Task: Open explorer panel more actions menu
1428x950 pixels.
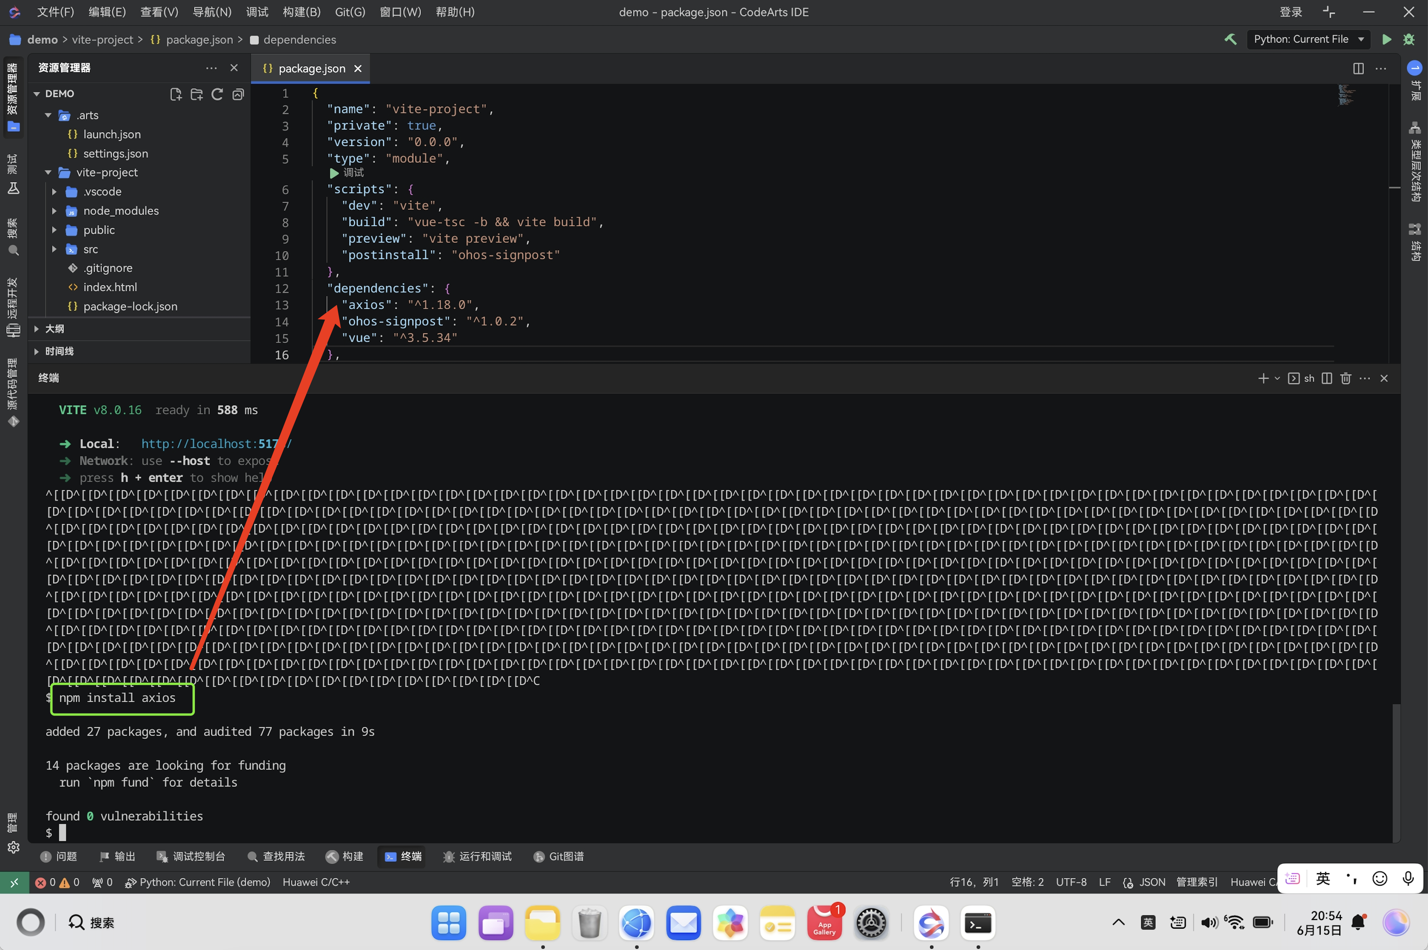Action: point(211,68)
